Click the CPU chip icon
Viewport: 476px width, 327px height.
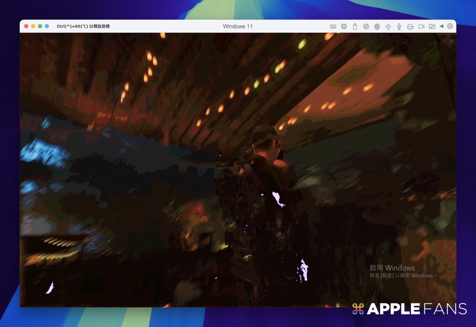click(x=344, y=26)
